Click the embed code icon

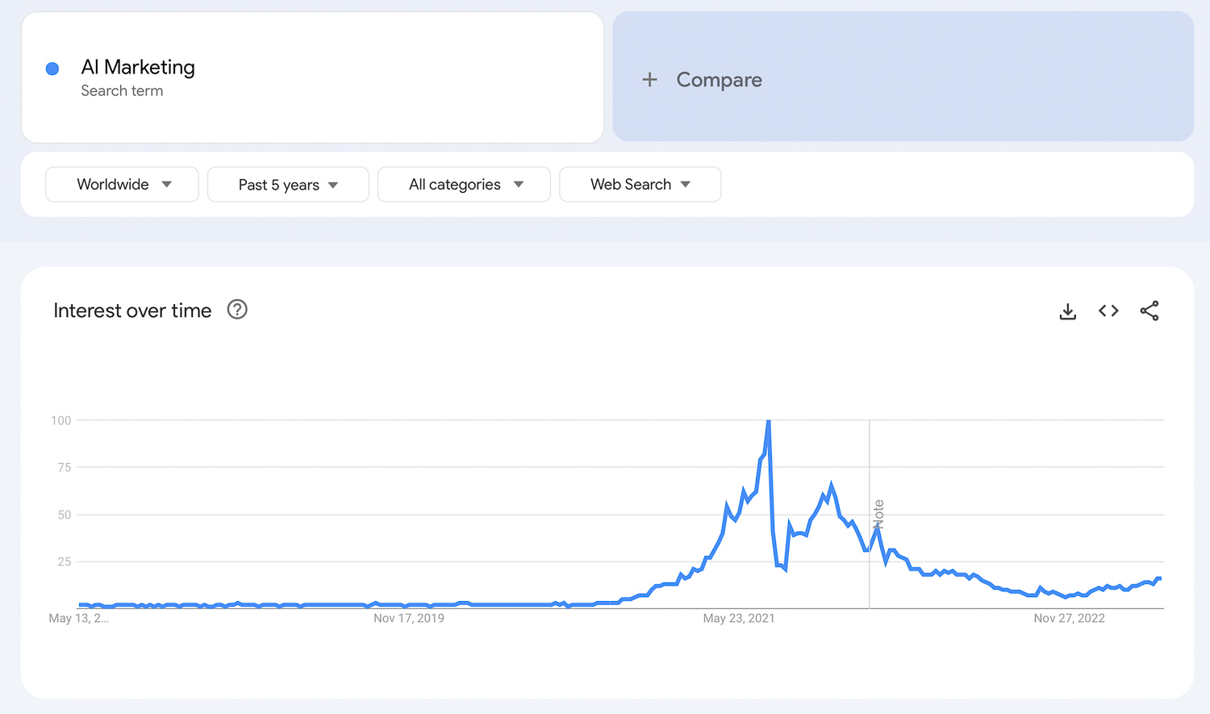pyautogui.click(x=1108, y=311)
